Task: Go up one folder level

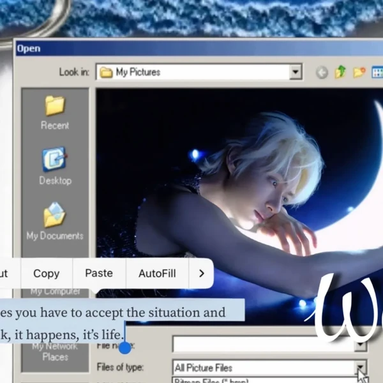Action: 340,73
